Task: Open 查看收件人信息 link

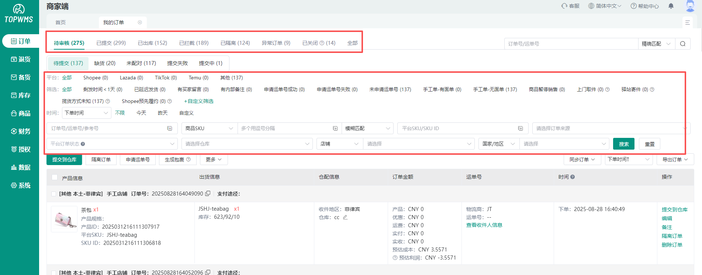Action: 484,225
